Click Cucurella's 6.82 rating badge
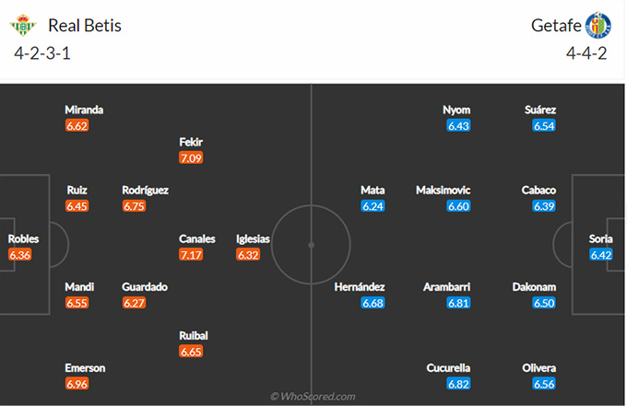Viewport: 627px width, 406px height. [458, 384]
